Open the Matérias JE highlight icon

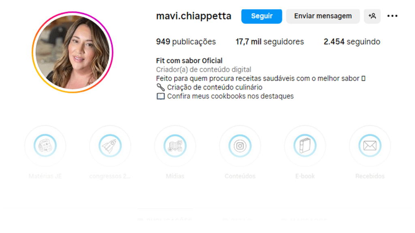(x=45, y=146)
